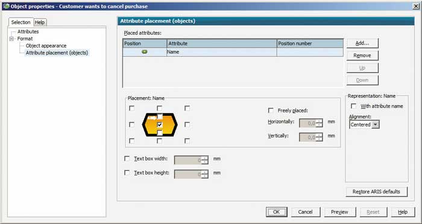
Task: Check the bottom-right outer placement checkbox
Action: (187, 141)
